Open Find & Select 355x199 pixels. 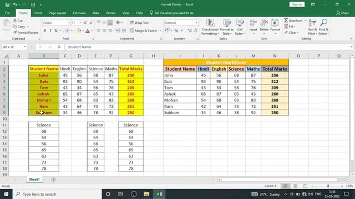[323, 27]
